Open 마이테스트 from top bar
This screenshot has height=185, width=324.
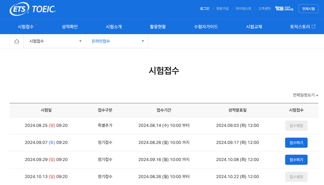243,9
